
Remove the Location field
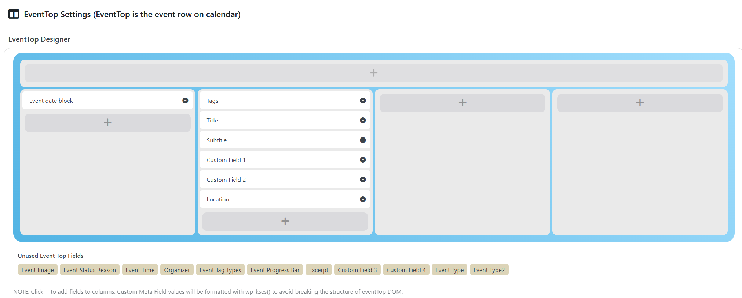[x=363, y=199]
